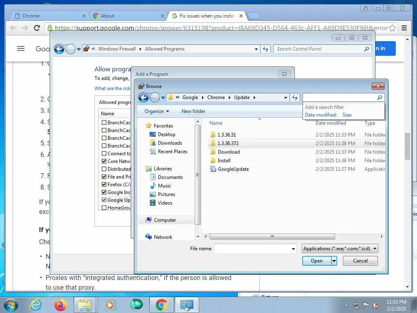Click New folder in Browse toolbar

click(193, 111)
